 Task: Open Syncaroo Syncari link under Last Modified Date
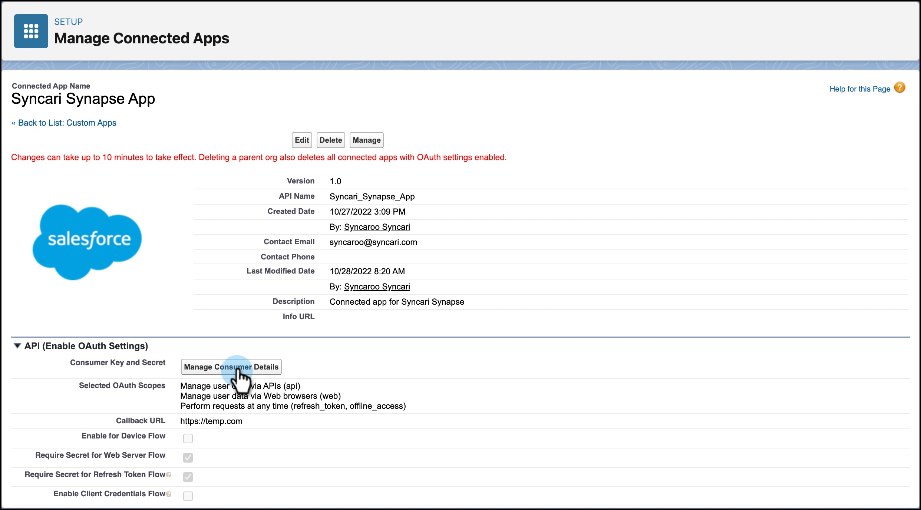pyautogui.click(x=377, y=287)
